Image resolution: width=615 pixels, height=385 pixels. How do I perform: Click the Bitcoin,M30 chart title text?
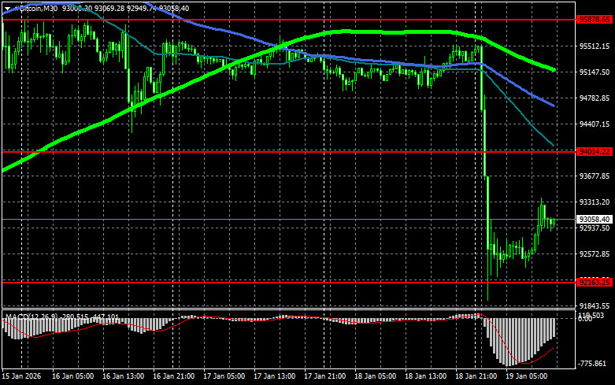point(35,8)
